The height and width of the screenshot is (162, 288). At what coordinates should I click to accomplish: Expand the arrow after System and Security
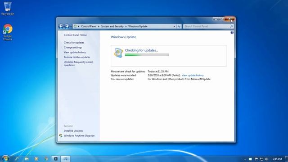[126, 27]
